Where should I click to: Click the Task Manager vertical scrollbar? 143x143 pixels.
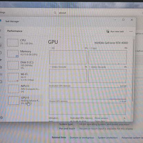pos(133,70)
